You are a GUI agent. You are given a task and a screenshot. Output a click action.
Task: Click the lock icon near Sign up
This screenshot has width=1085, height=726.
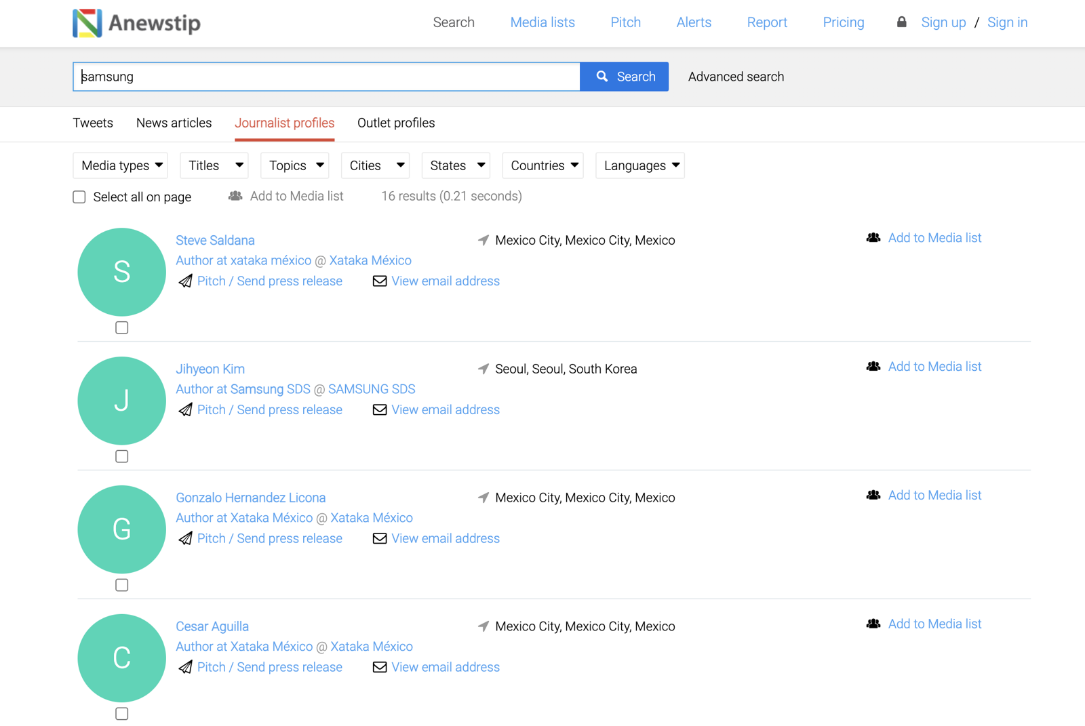click(x=901, y=22)
